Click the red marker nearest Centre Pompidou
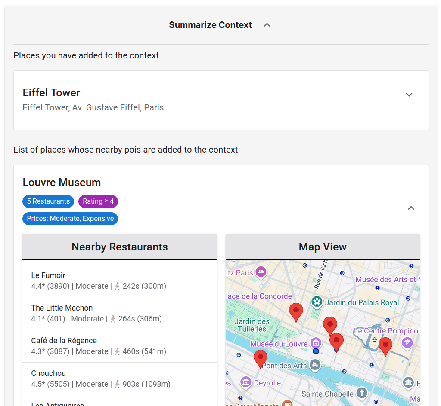441x406 pixels. click(x=385, y=346)
